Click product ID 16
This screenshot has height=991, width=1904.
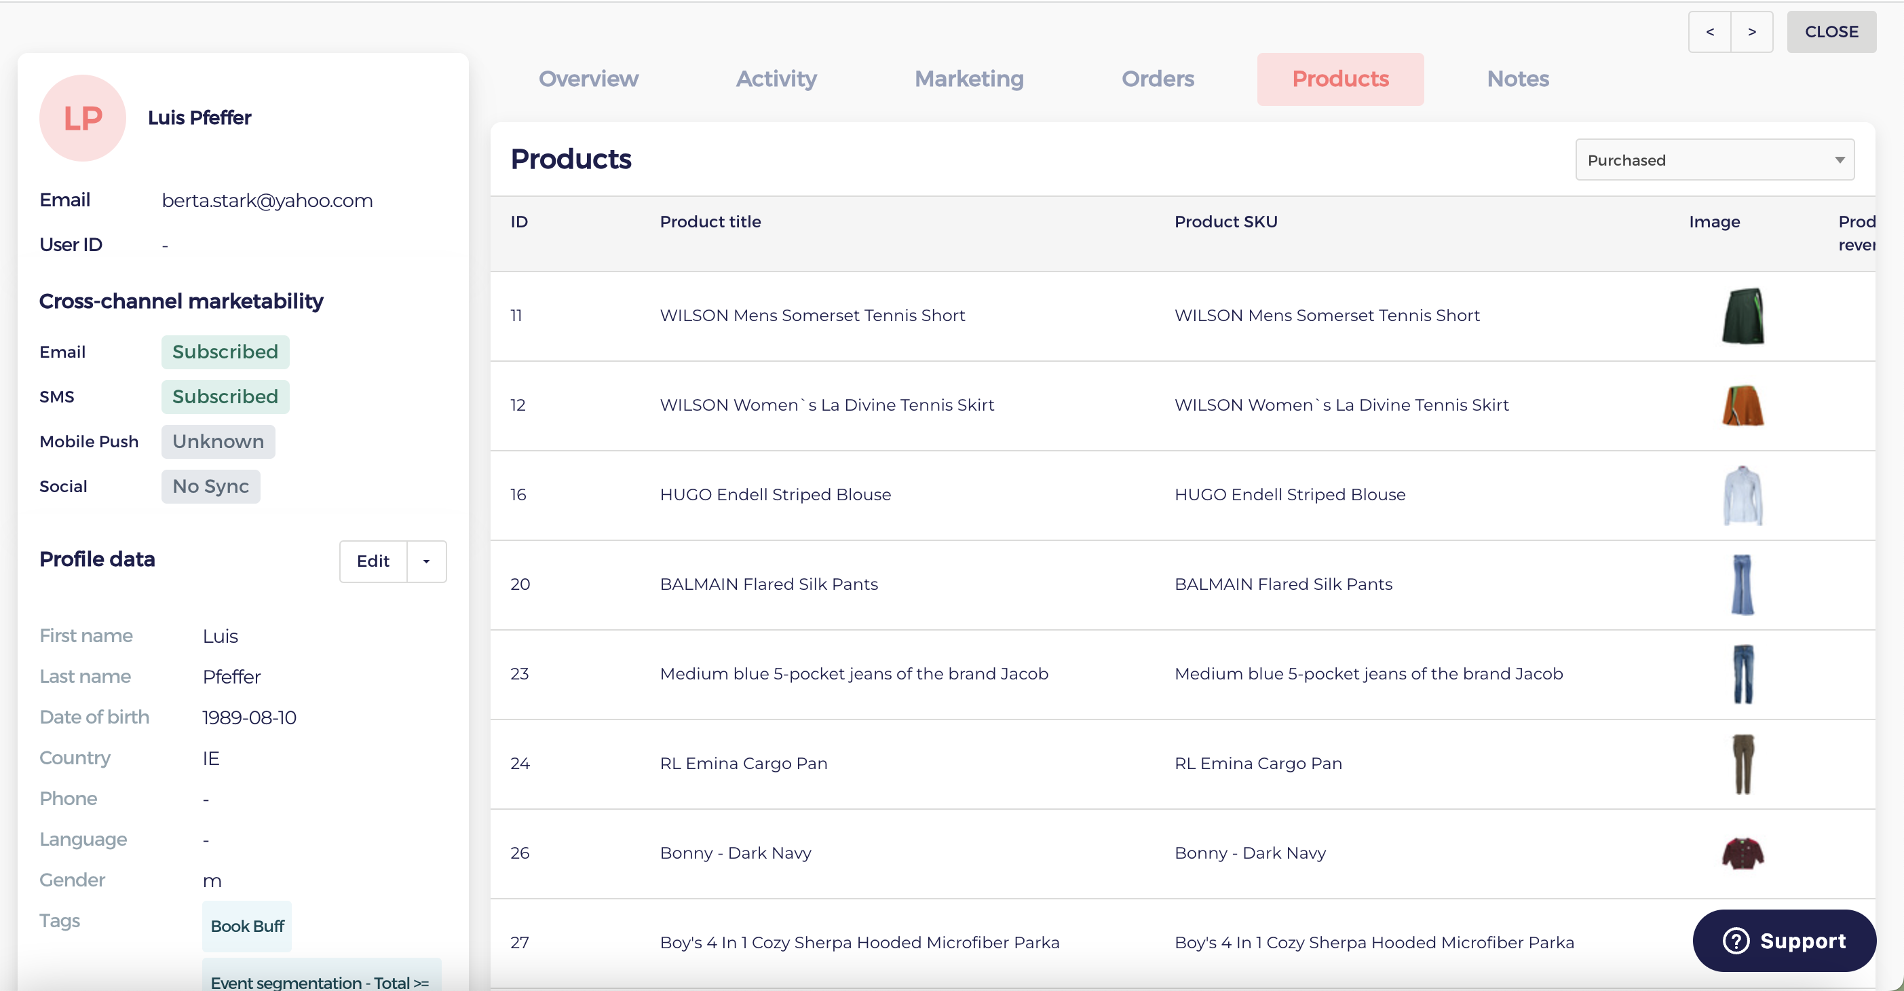point(518,495)
